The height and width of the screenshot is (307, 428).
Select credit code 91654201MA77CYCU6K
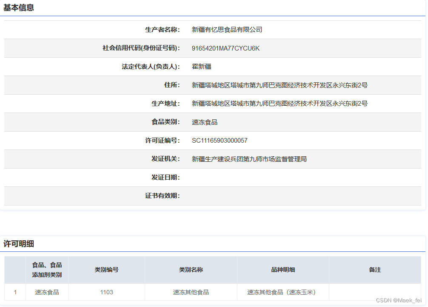[x=225, y=48]
